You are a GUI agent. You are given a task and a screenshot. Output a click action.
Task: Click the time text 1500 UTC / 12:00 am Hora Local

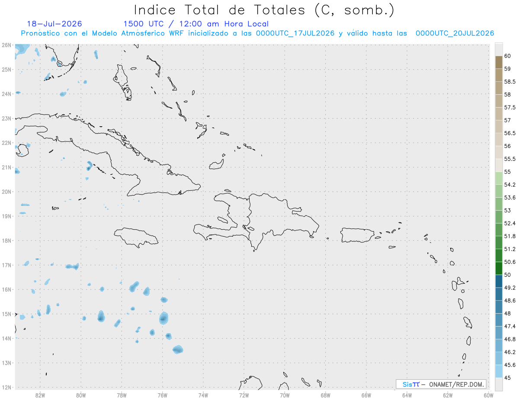[x=196, y=24]
